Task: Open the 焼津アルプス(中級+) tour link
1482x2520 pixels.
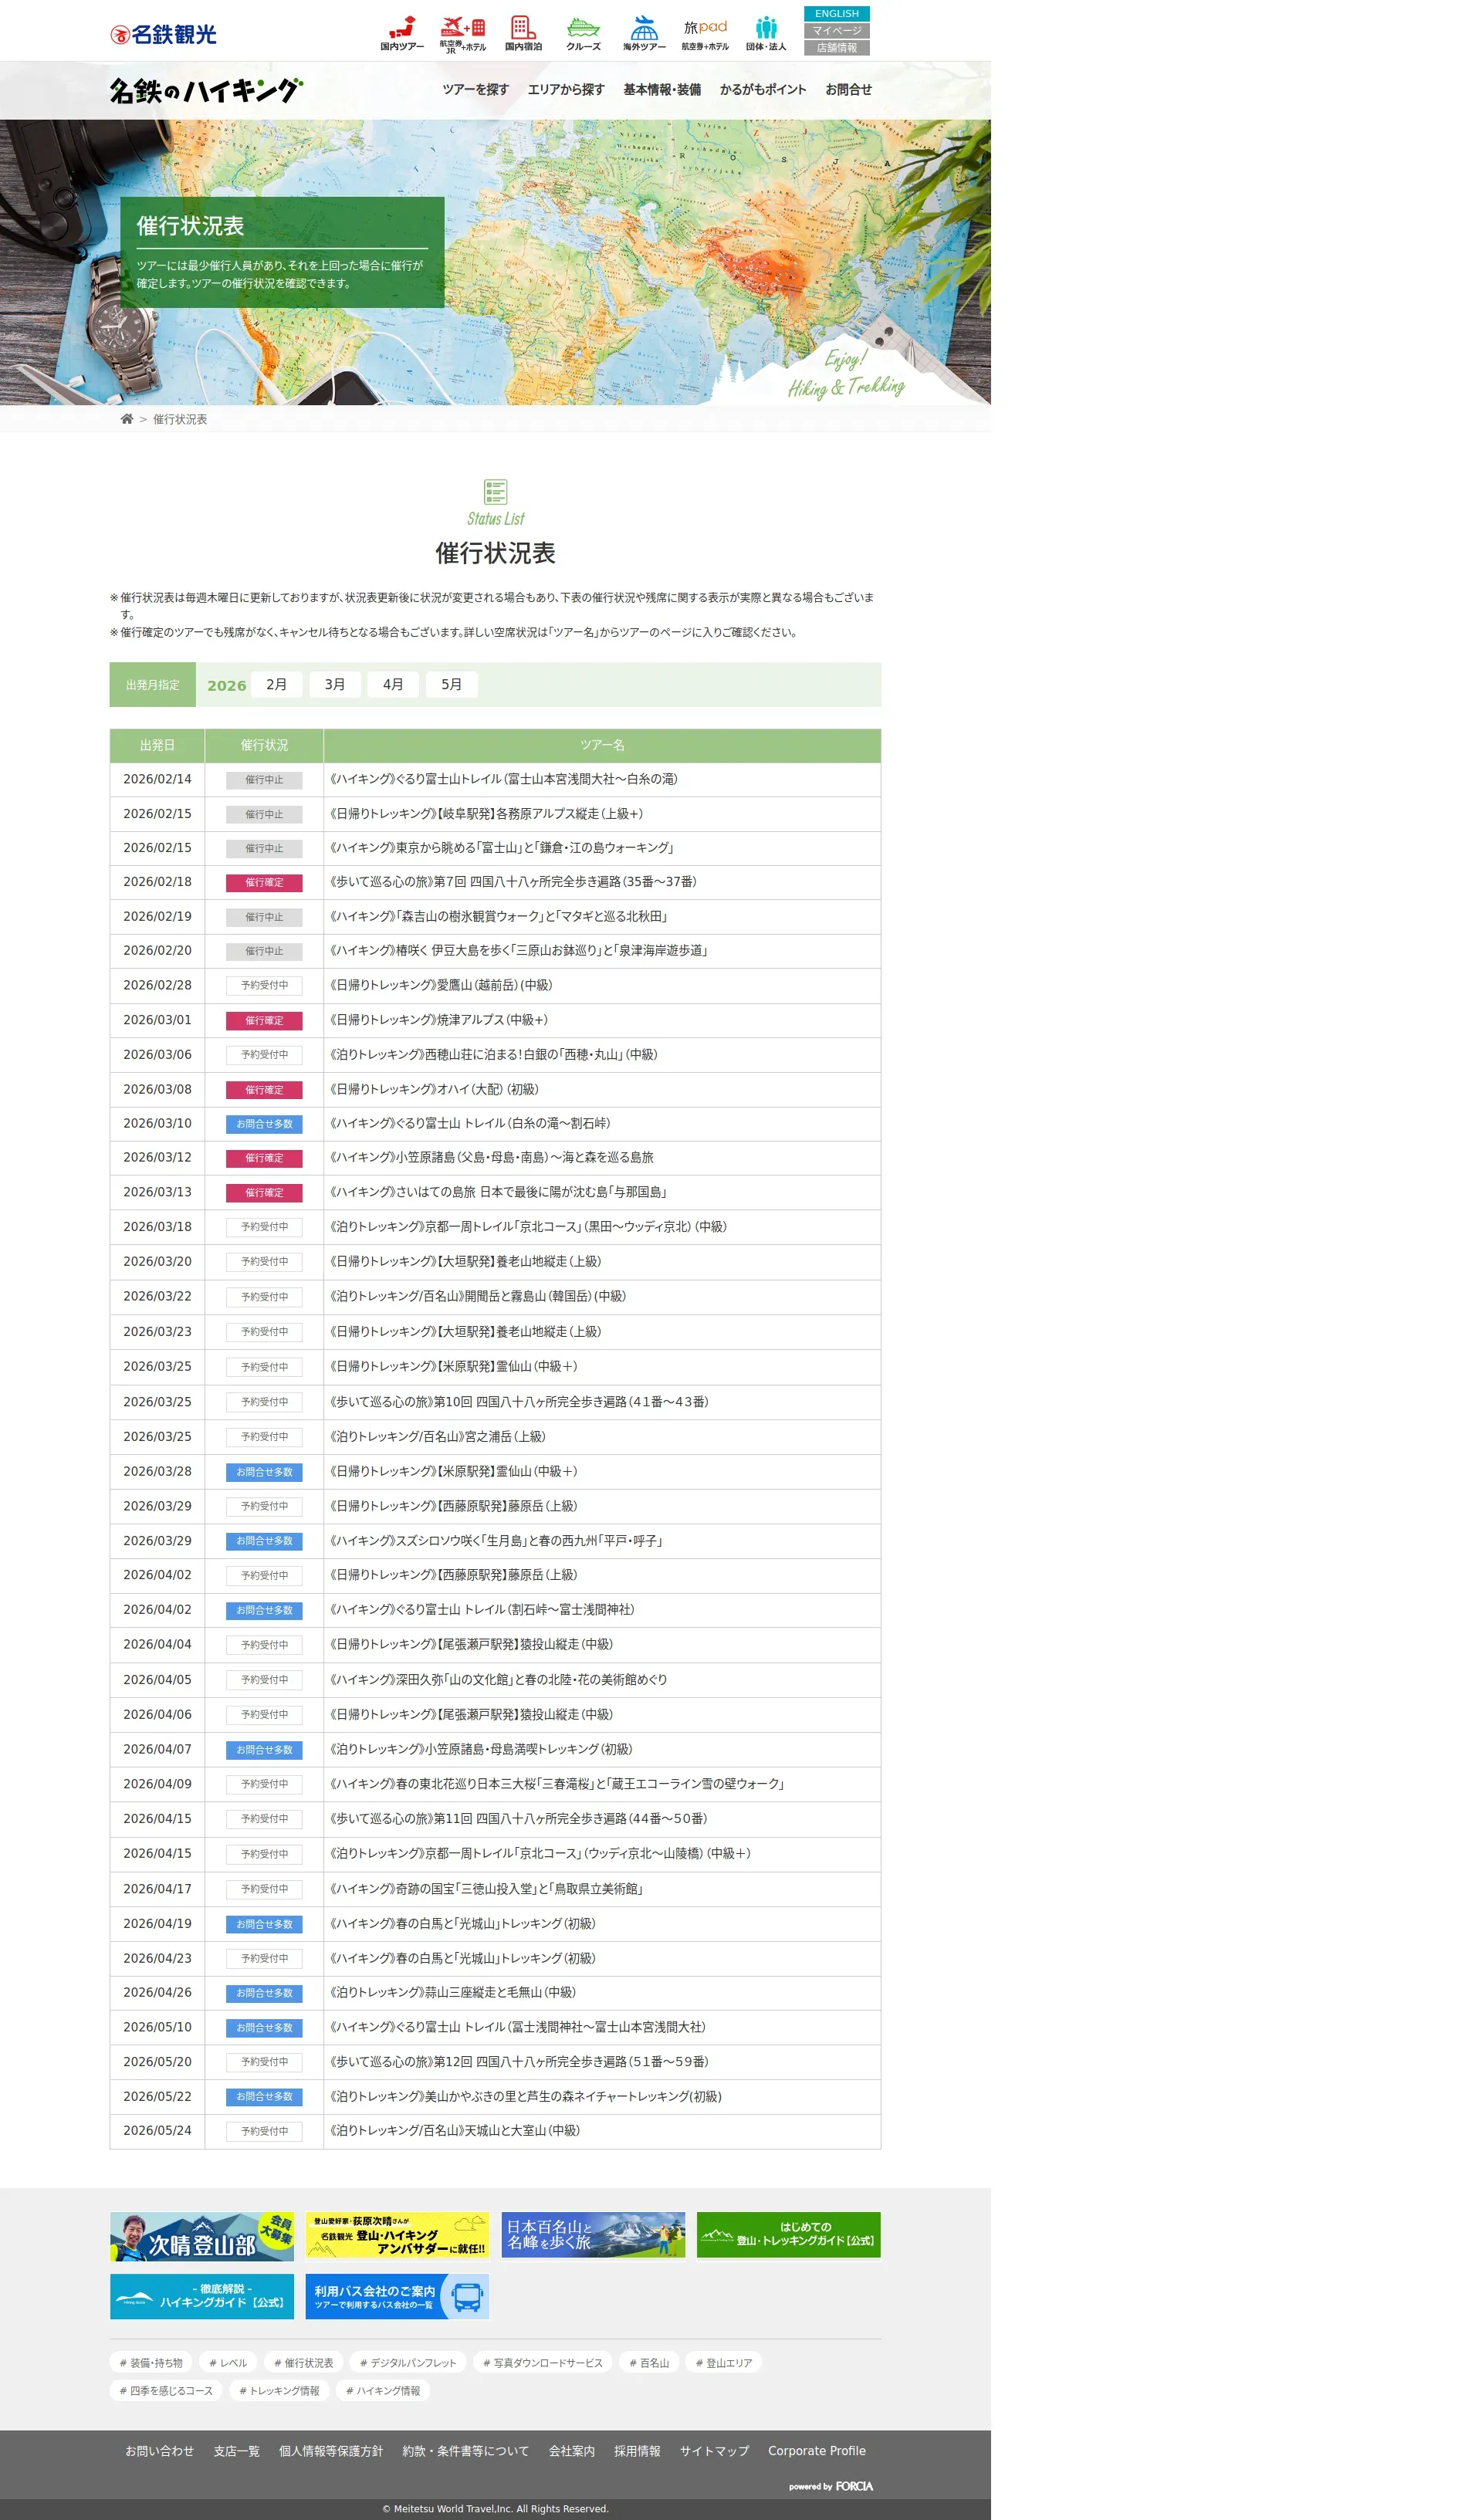Action: [x=439, y=1020]
